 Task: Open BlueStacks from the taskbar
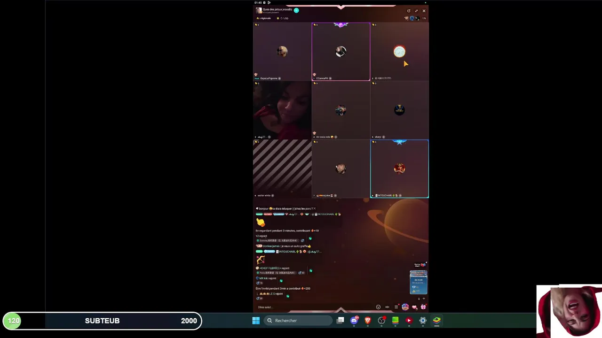pyautogui.click(x=436, y=321)
